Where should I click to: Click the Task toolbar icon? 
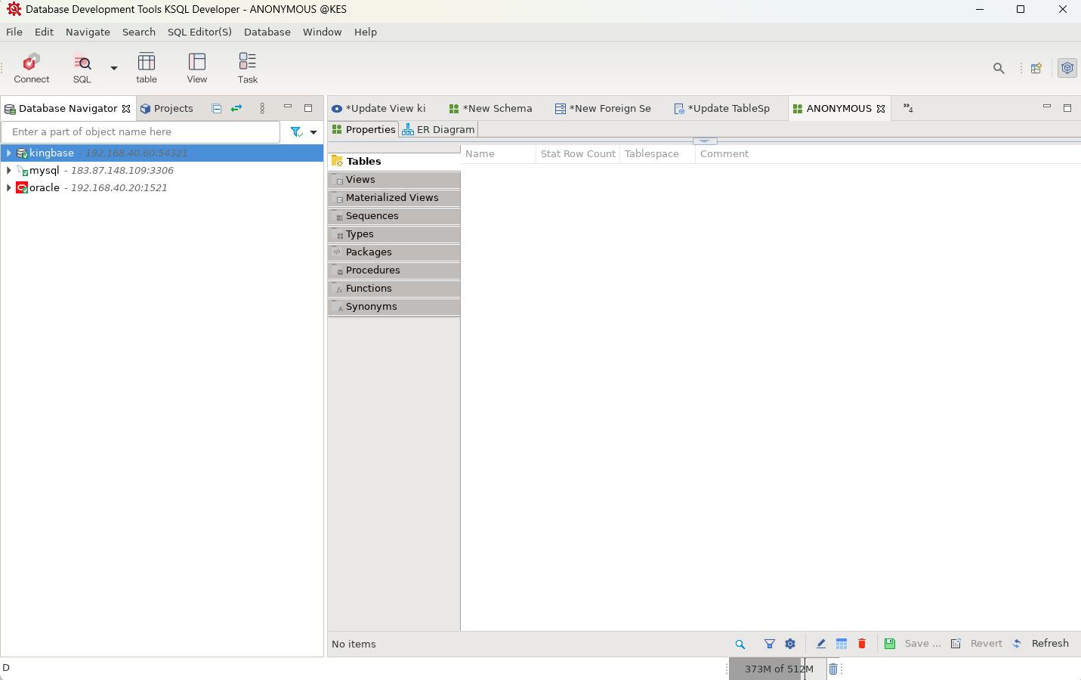247,68
